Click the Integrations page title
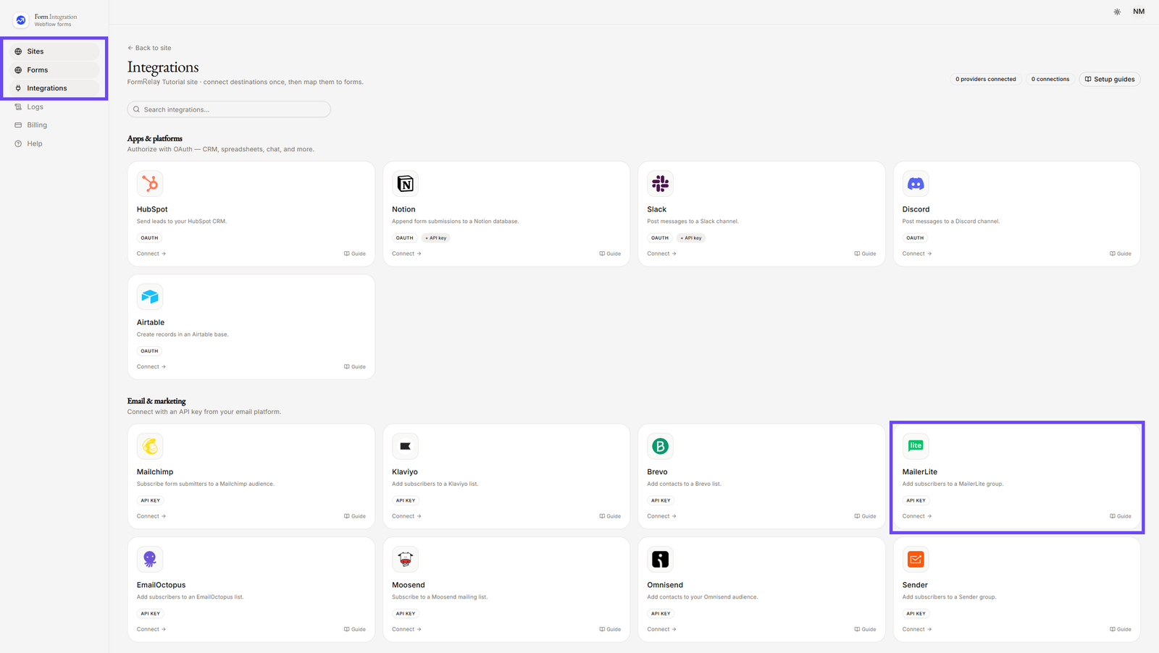 click(x=163, y=67)
